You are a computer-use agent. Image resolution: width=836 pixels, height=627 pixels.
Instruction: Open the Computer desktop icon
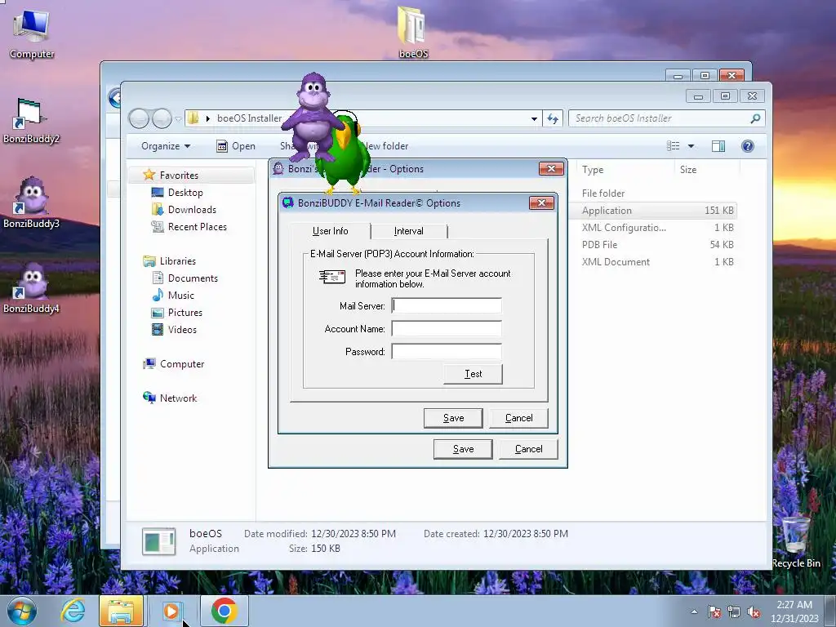[32, 33]
